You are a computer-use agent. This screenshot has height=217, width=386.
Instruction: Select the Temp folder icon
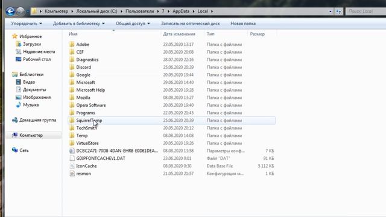tap(72, 136)
